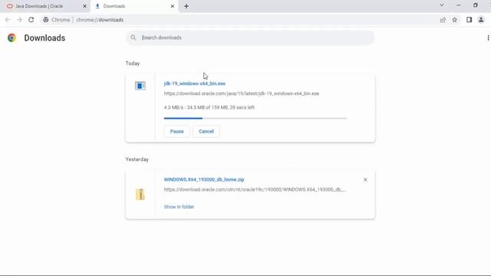Go back to previous page
This screenshot has height=276, width=491.
8,20
